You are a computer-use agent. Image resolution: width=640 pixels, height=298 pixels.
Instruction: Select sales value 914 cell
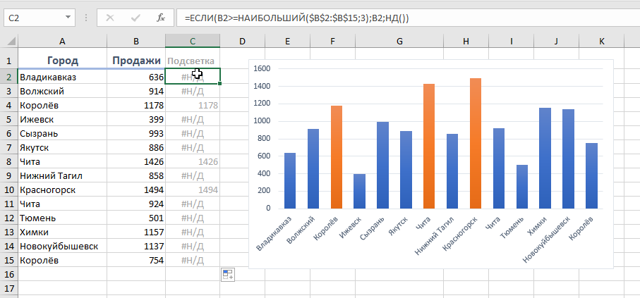[x=136, y=92]
